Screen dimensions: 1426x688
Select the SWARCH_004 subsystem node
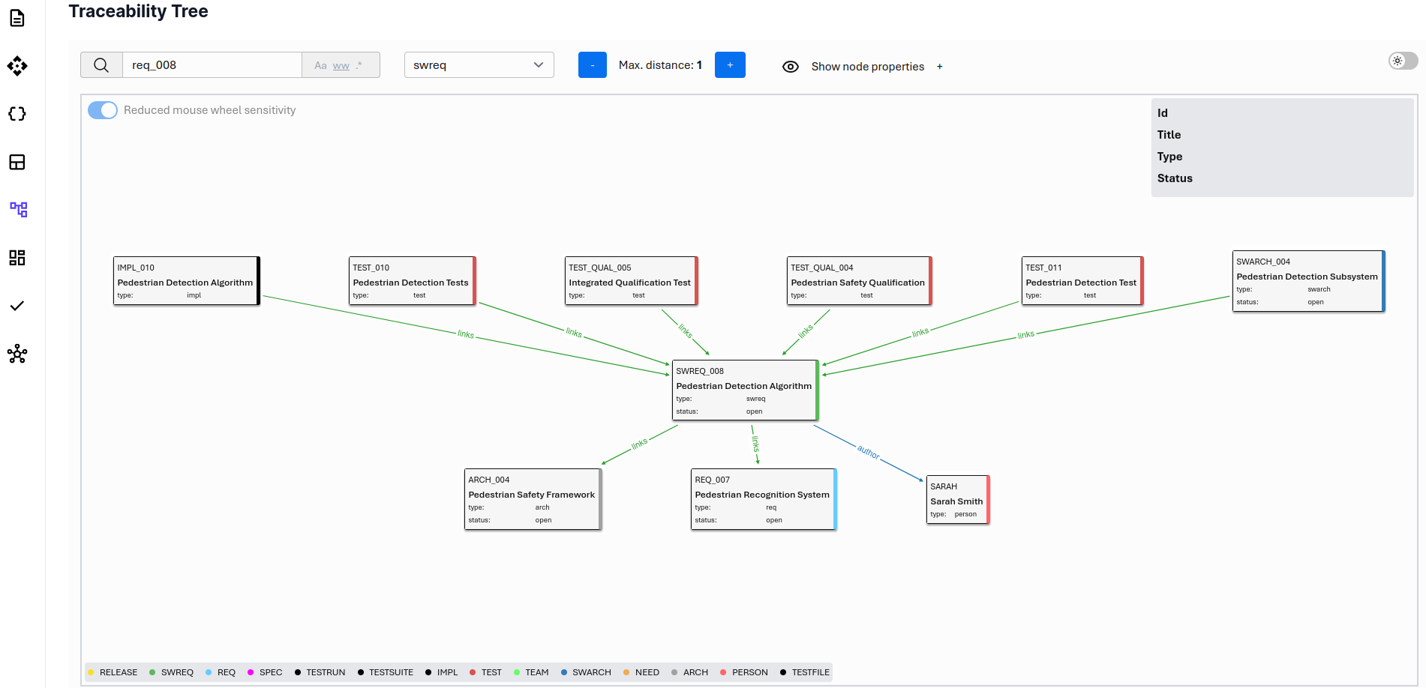point(1309,281)
